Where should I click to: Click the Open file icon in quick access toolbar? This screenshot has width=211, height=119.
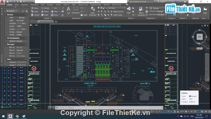pos(11,2)
